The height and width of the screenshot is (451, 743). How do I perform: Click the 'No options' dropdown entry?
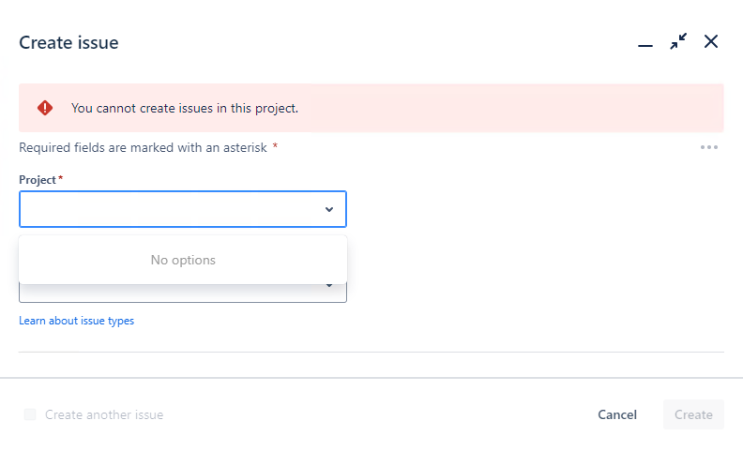pyautogui.click(x=183, y=260)
